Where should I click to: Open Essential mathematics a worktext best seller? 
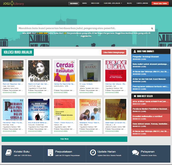pyautogui.click(x=147, y=116)
